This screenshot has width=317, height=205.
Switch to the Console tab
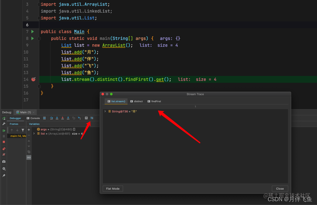click(33, 118)
